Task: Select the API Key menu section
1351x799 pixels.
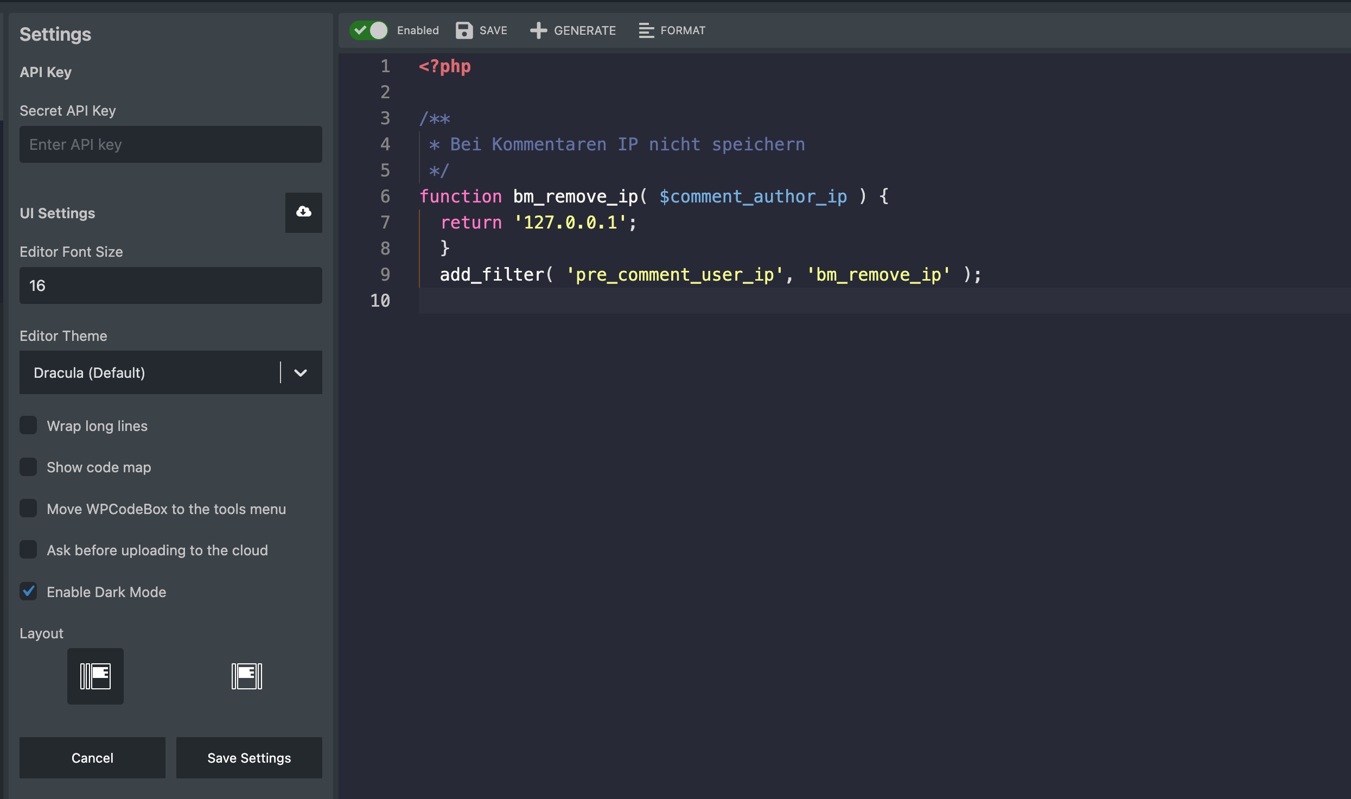Action: click(44, 72)
